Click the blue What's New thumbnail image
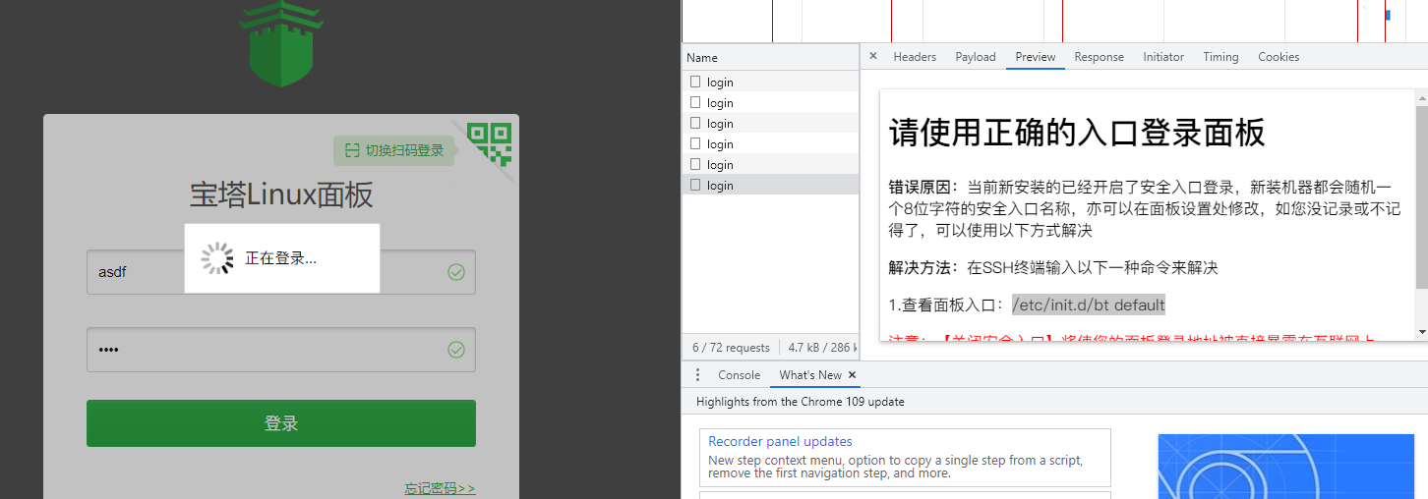Image resolution: width=1428 pixels, height=499 pixels. coord(1286,467)
